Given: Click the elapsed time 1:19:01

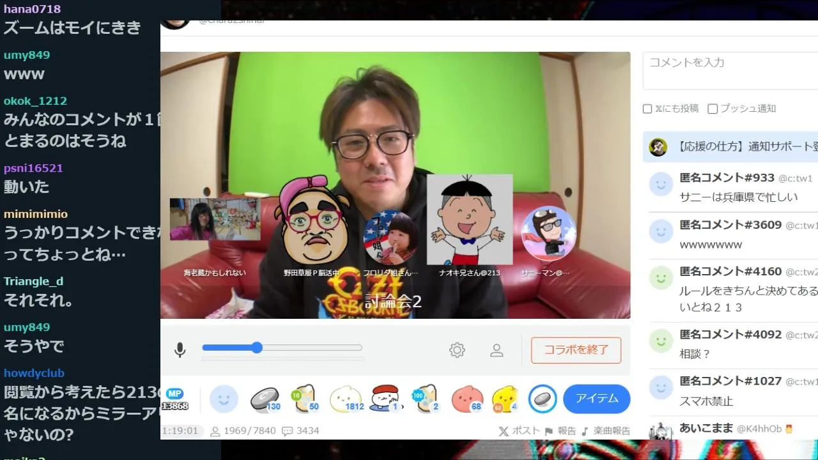Looking at the screenshot, I should click(x=180, y=431).
